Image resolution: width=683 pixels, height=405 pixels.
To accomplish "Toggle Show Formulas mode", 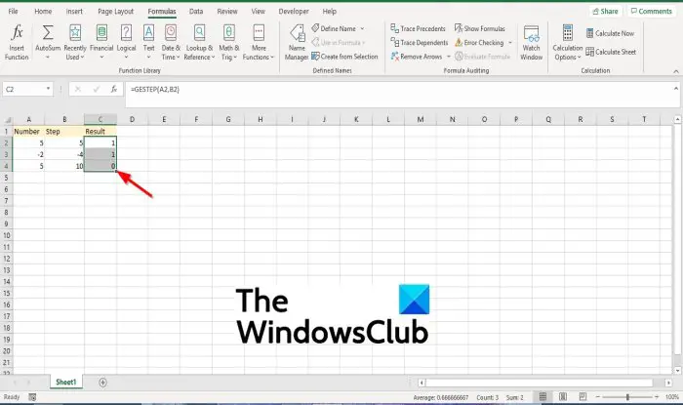I will point(480,28).
